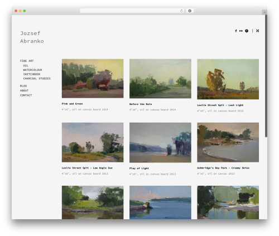
Task: Select Oil in the sidebar menu
Action: pyautogui.click(x=26, y=66)
